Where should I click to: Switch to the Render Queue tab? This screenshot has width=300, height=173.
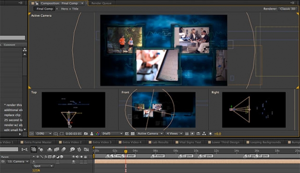(101, 3)
